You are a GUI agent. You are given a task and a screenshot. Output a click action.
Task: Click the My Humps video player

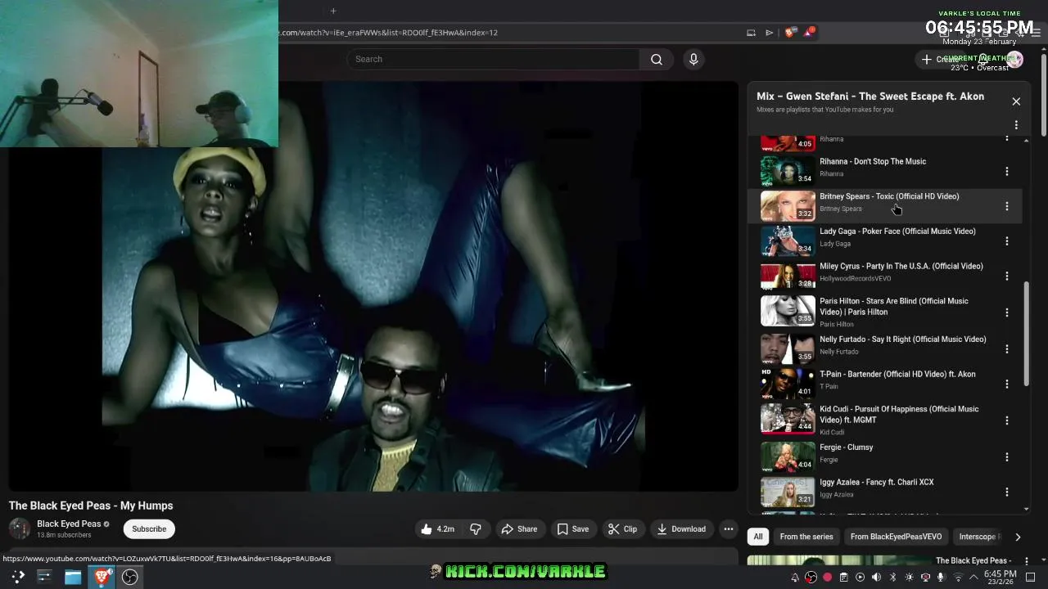[373, 286]
